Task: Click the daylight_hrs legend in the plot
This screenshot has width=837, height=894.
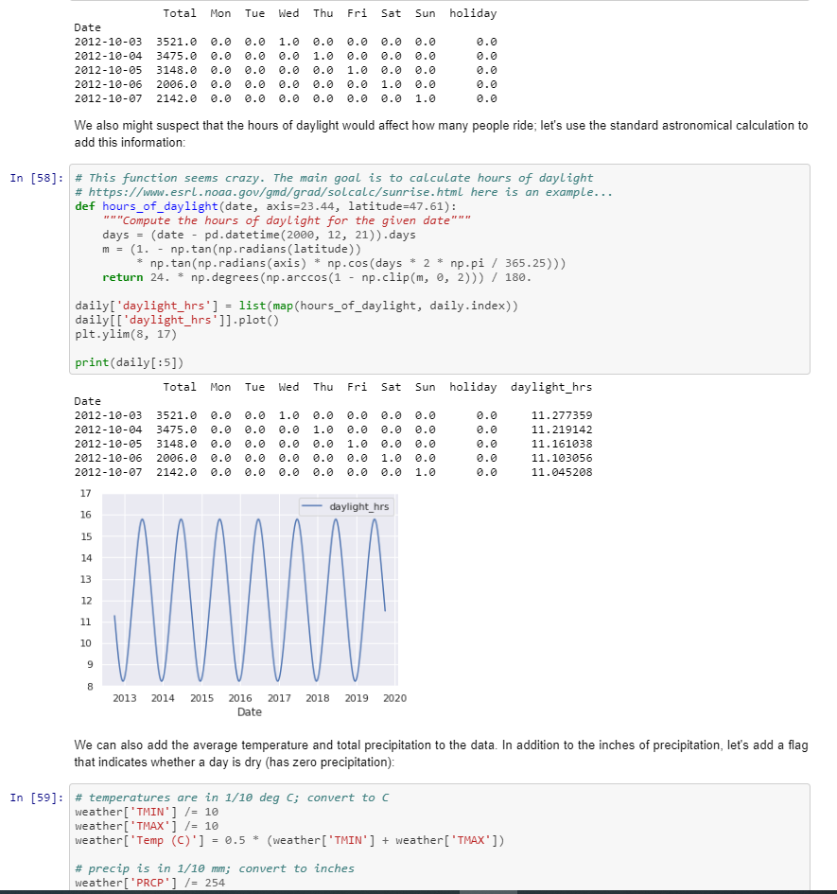Action: (346, 506)
